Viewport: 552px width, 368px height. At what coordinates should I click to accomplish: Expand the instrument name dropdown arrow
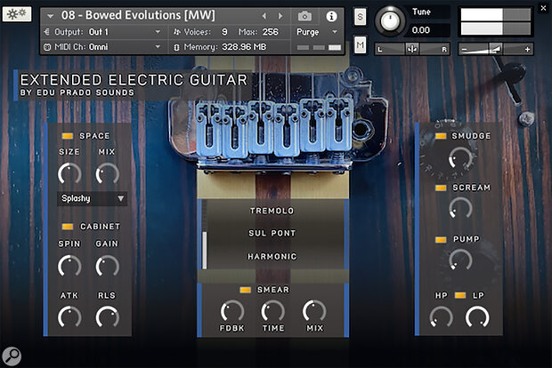51,16
